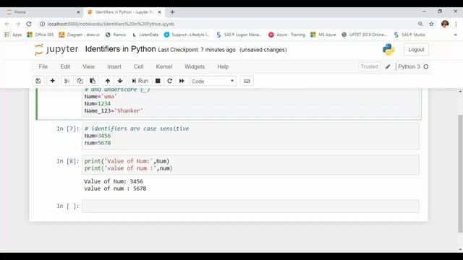463x260 pixels.
Task: Open the Widgets menu
Action: pos(195,66)
